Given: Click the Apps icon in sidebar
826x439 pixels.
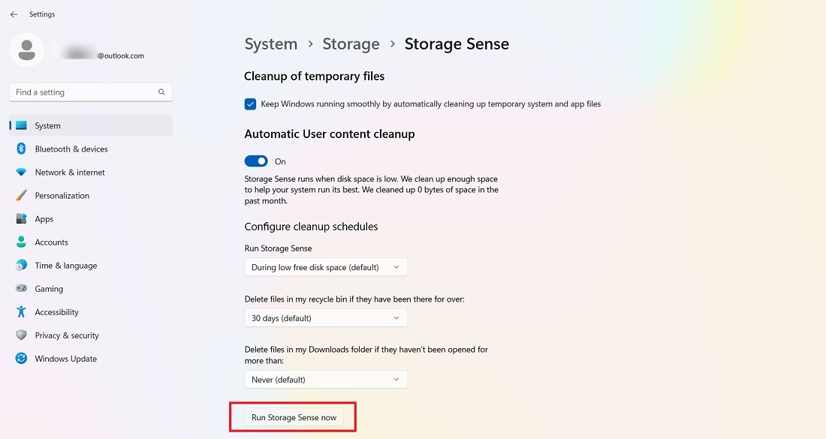Looking at the screenshot, I should (22, 218).
